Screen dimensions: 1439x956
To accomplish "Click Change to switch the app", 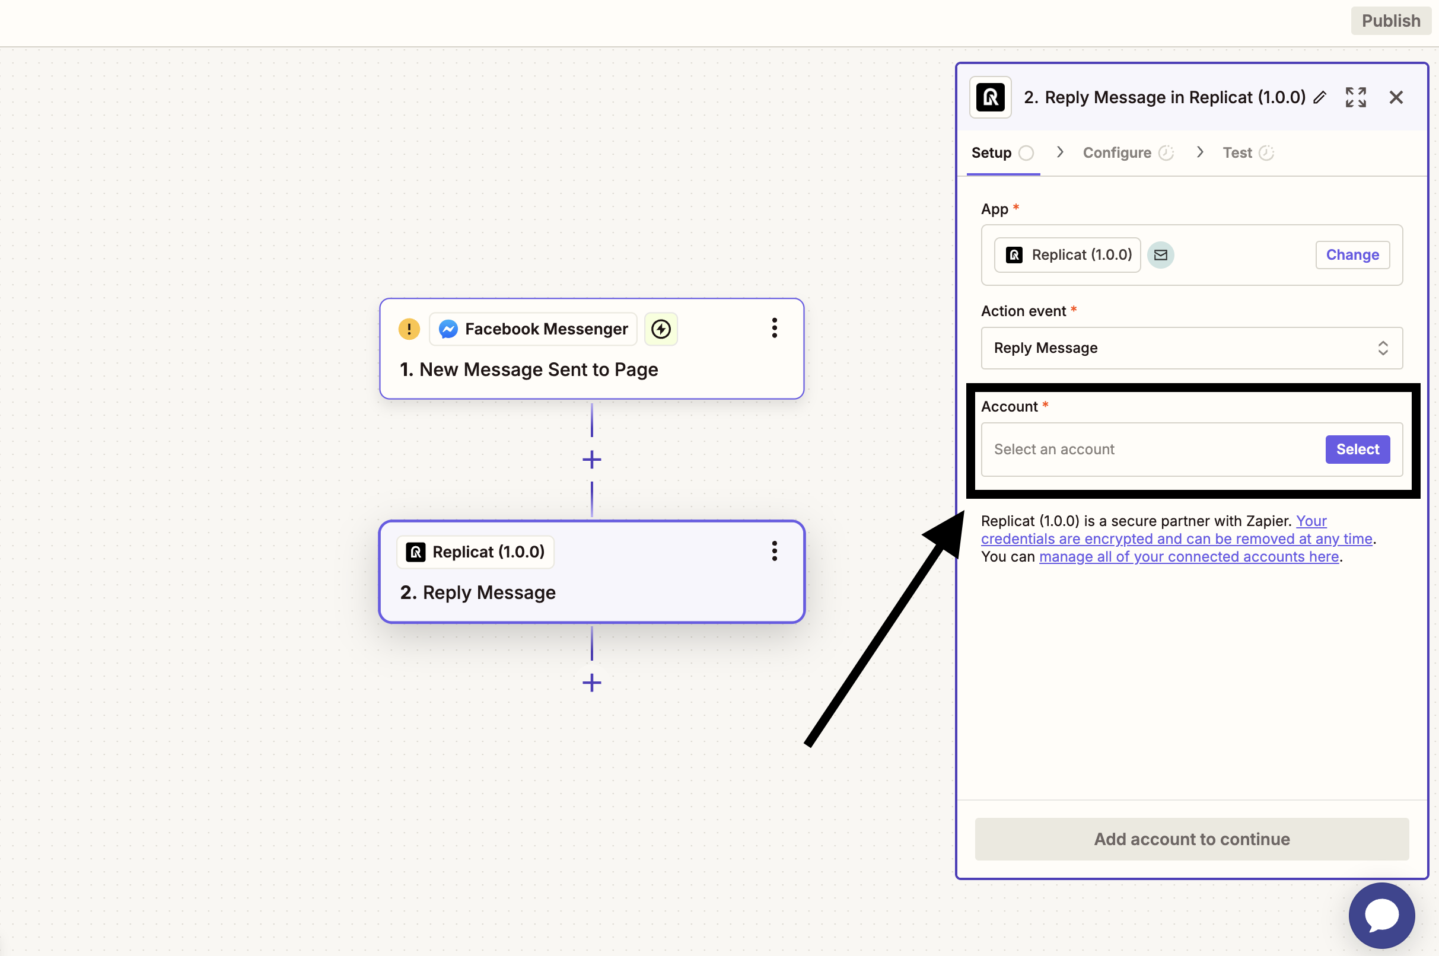I will 1352,255.
